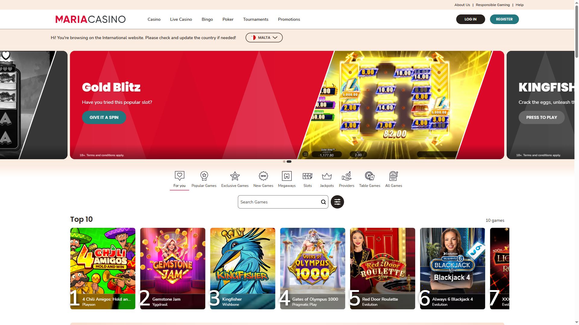Click PRESS TO PLAY button
This screenshot has width=579, height=325.
coord(542,117)
